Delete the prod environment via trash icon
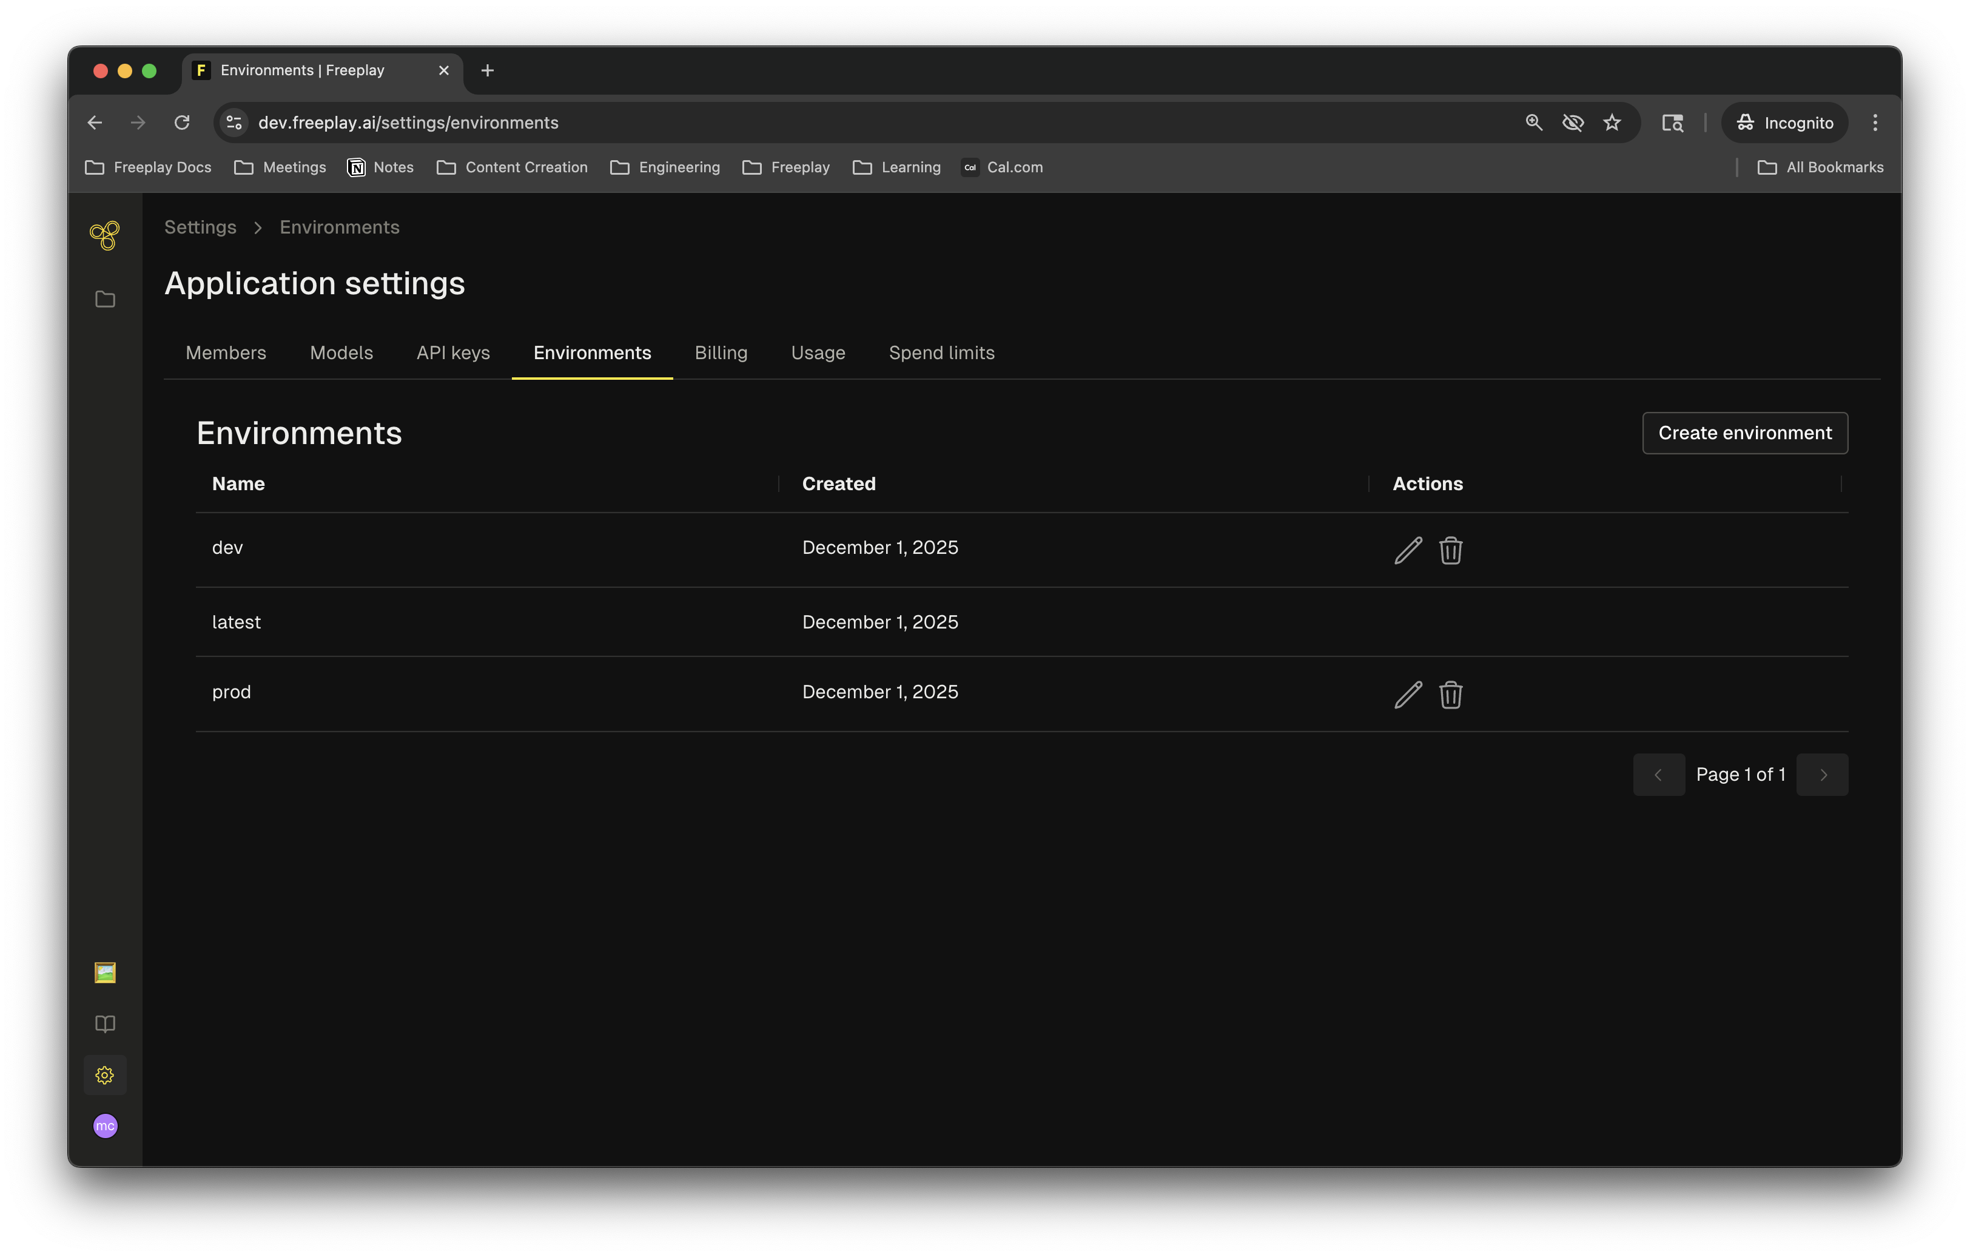Screen dimensions: 1970x1257 [x=1450, y=695]
